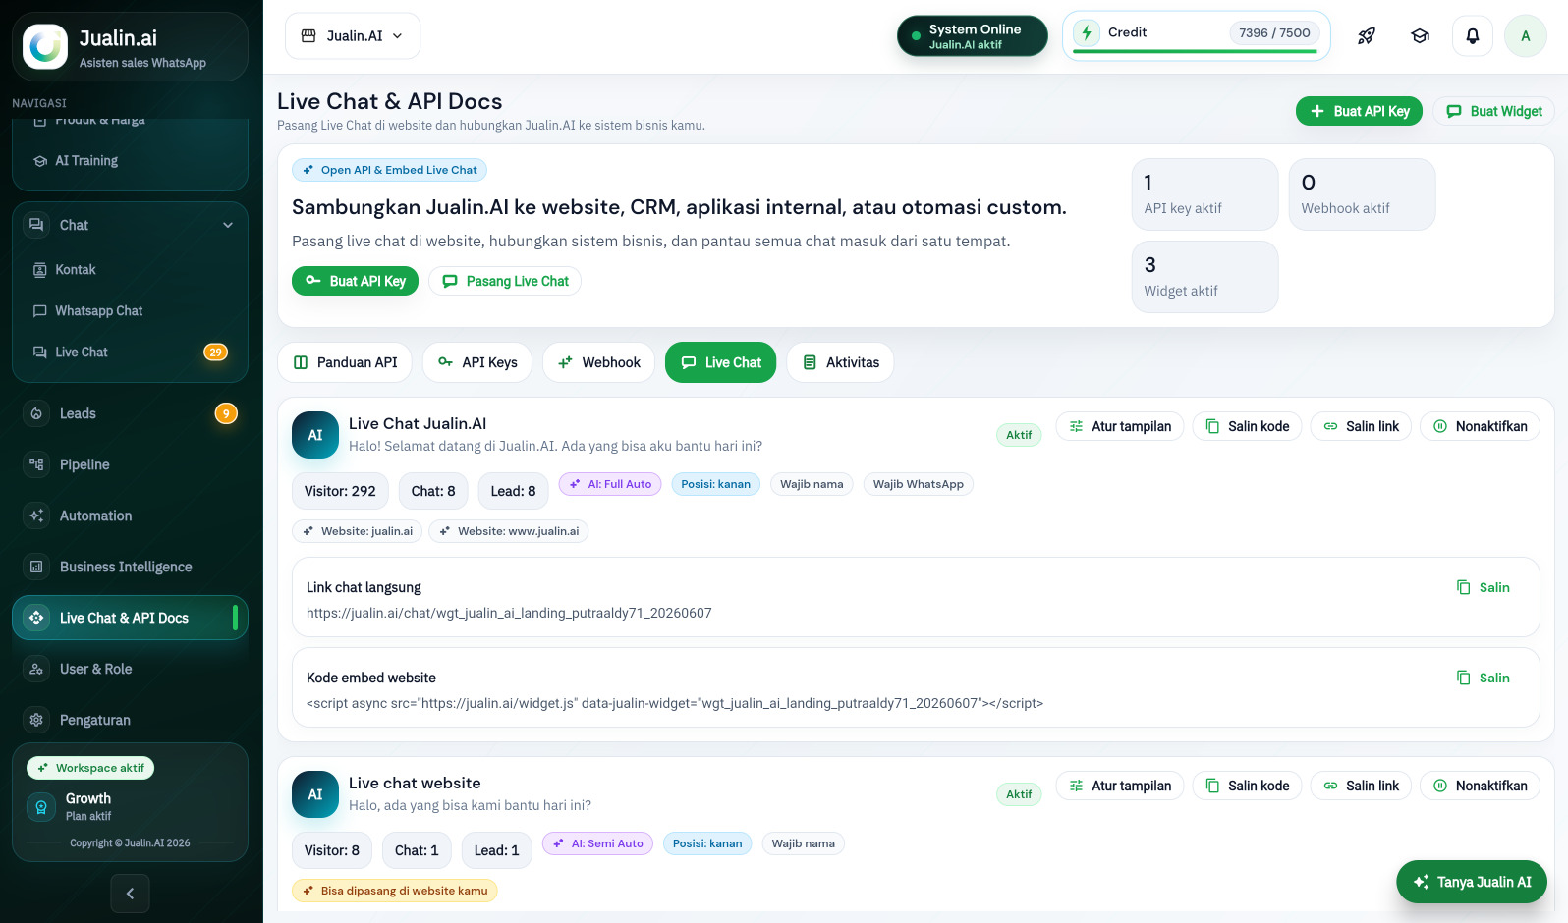Click the Pasang Live Chat button
1568x923 pixels.
505,281
